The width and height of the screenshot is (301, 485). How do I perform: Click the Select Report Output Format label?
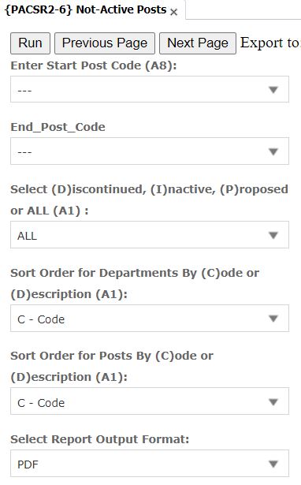100,439
